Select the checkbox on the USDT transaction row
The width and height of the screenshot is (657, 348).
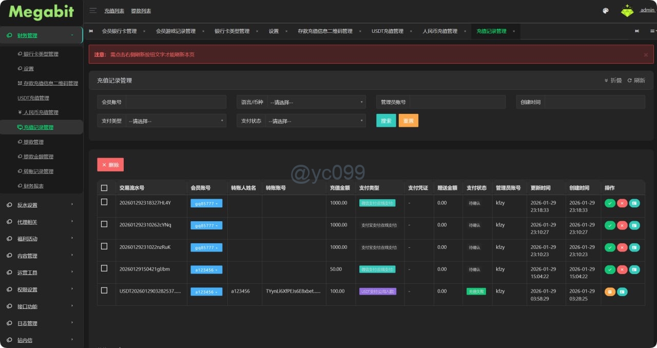tap(104, 291)
